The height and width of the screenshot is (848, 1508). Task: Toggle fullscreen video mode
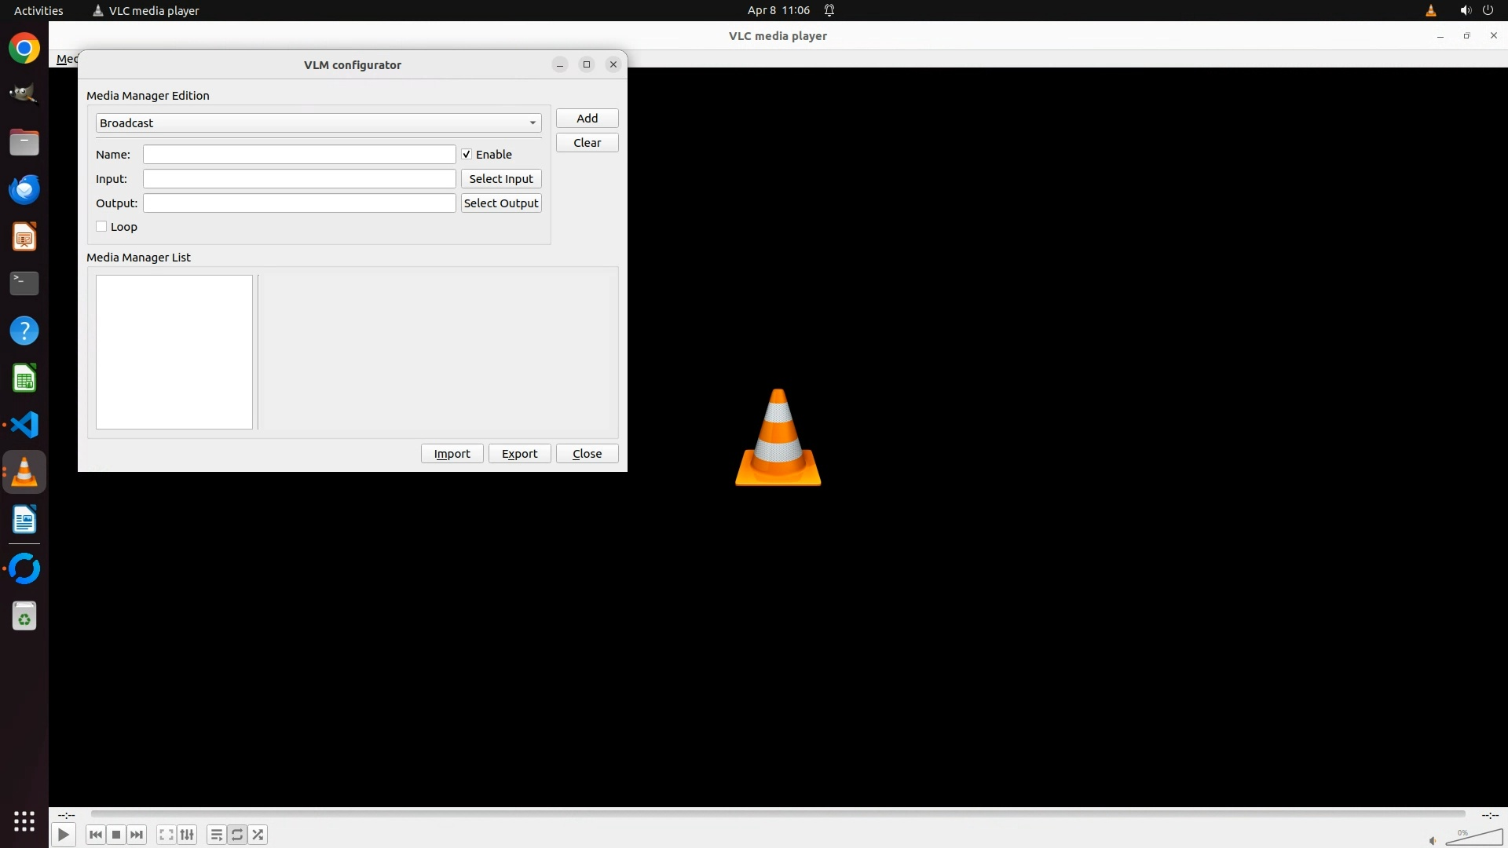point(166,835)
